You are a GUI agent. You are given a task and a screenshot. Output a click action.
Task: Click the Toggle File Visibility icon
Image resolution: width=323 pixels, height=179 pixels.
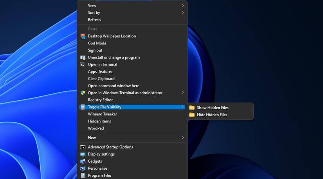(83, 107)
